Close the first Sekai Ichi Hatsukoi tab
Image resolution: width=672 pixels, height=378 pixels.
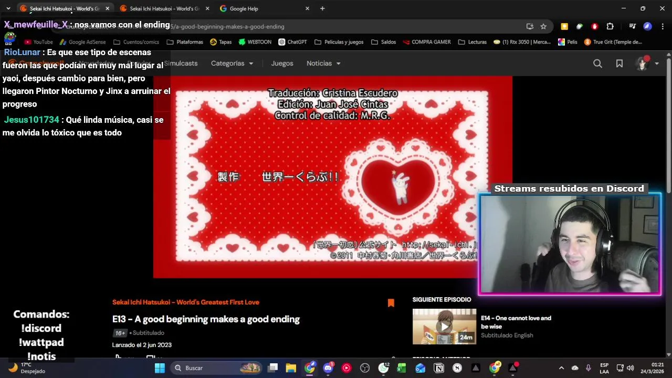(107, 8)
